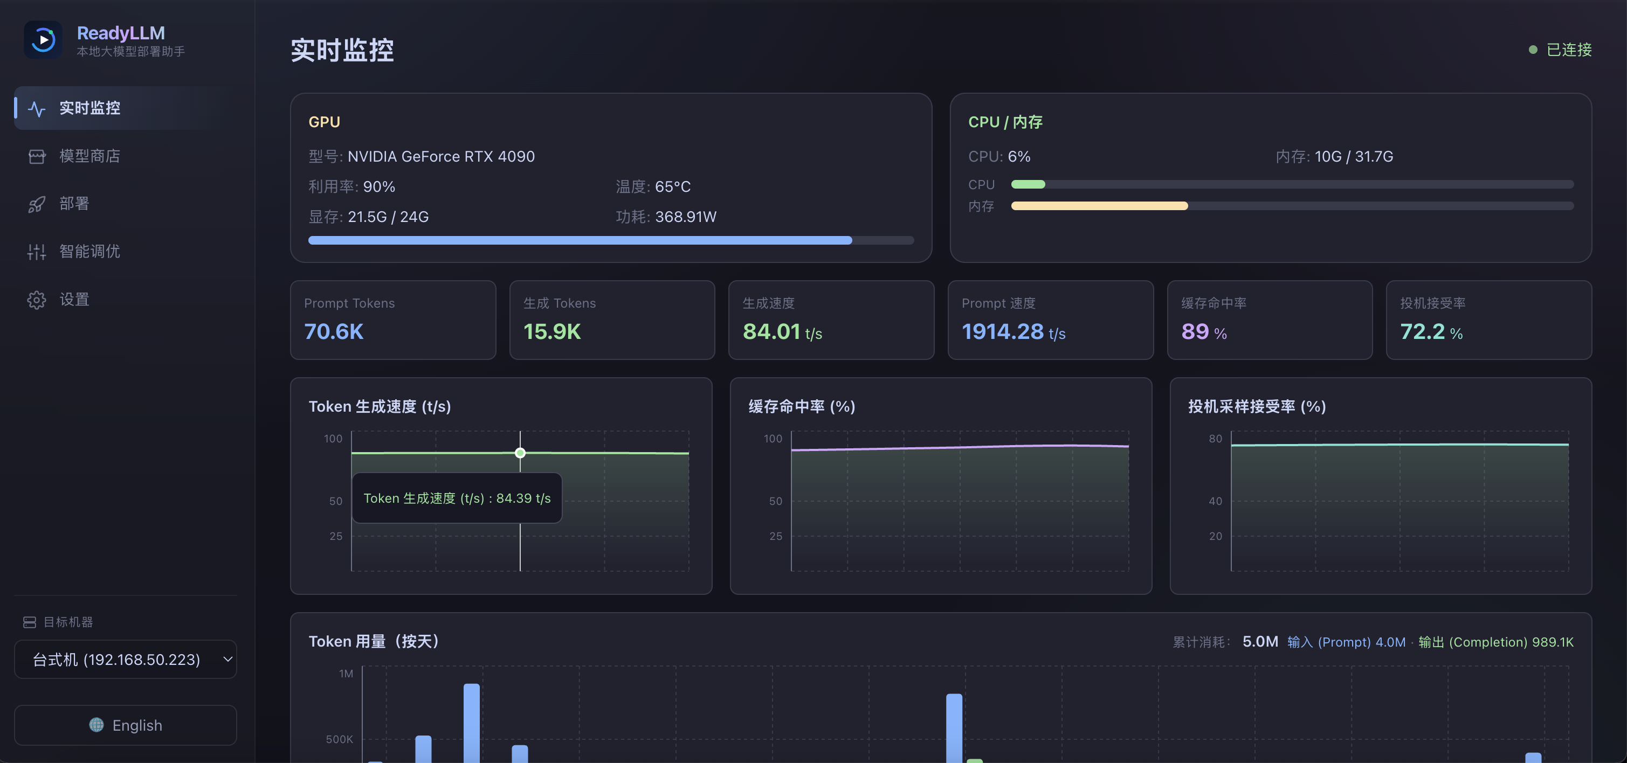Go to the 模型商店 page
This screenshot has width=1627, height=763.
tap(126, 156)
